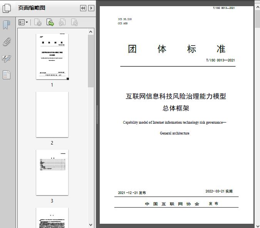Open the attachments paperclip panel

coord(7,42)
